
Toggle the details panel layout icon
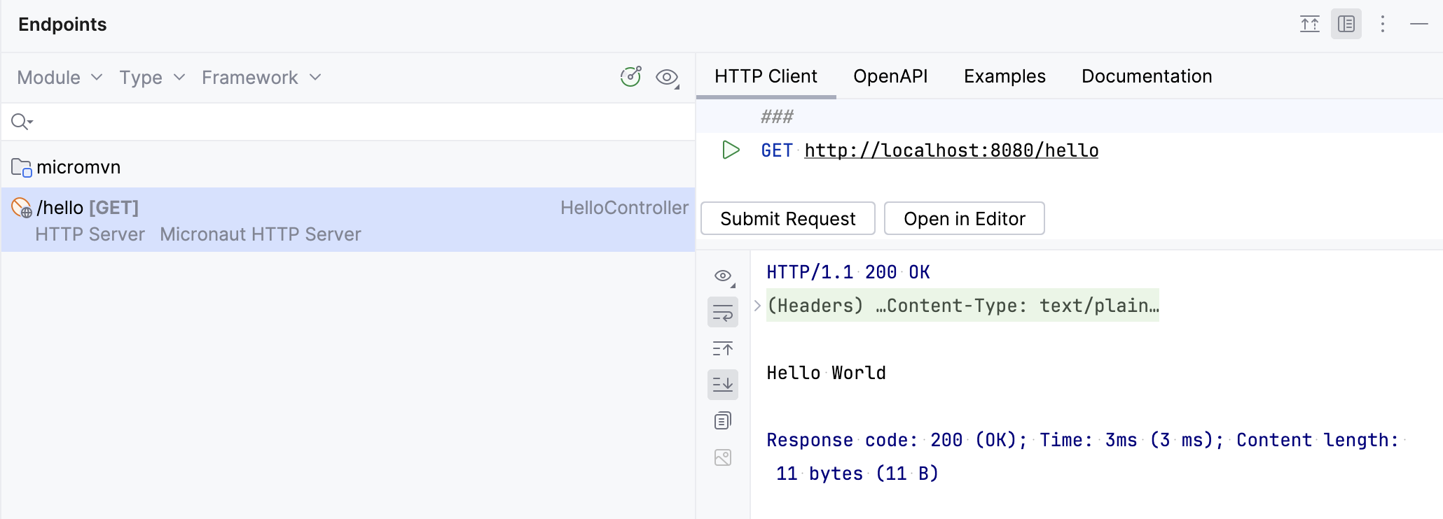(1346, 24)
